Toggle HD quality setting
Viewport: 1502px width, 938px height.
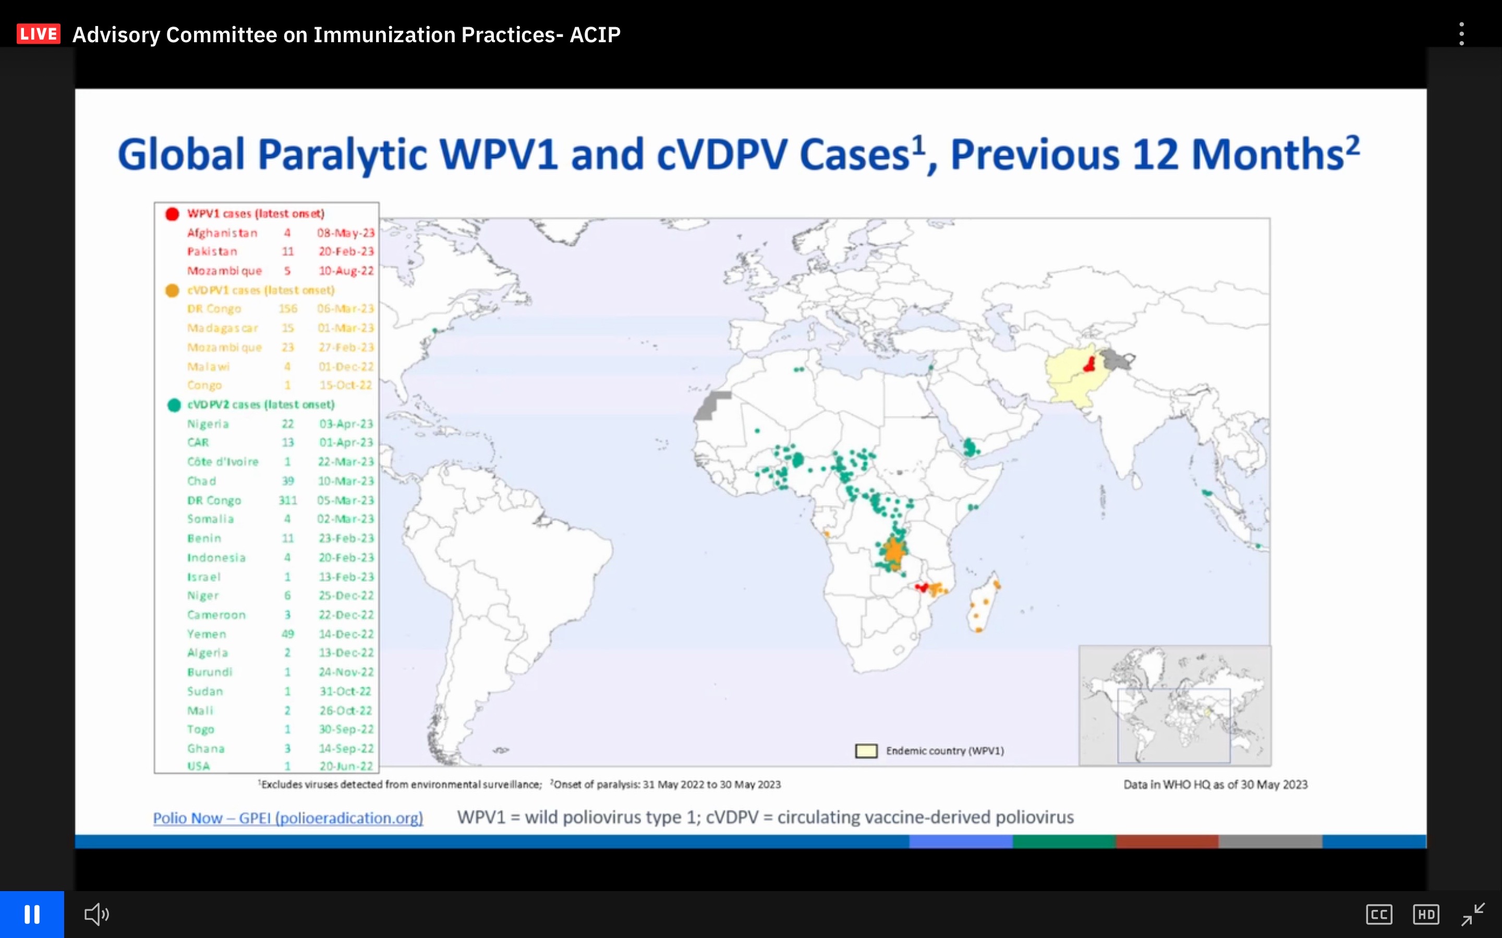coord(1426,914)
